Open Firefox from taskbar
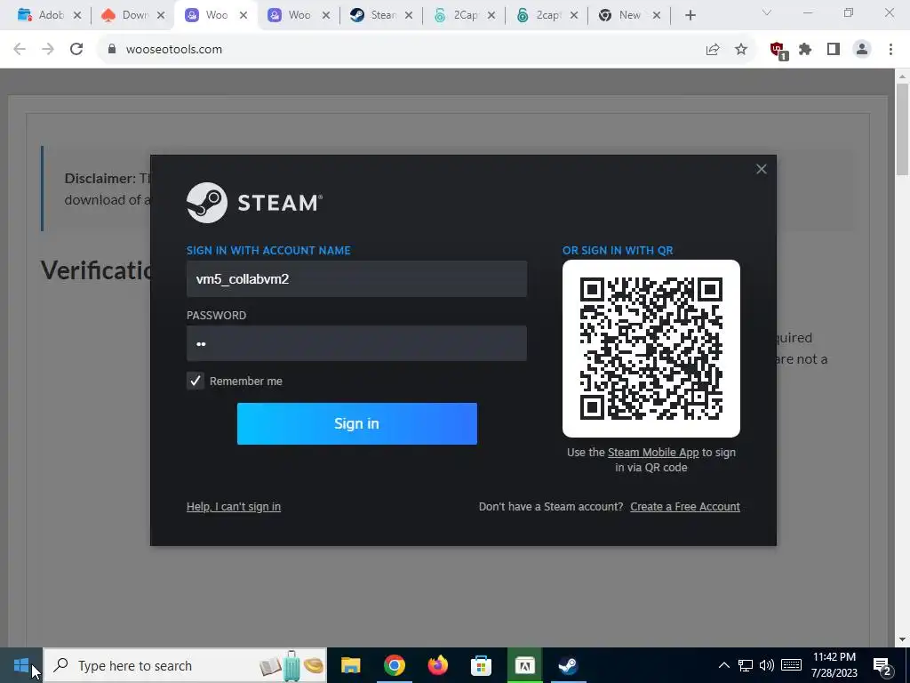The image size is (910, 683). click(437, 665)
